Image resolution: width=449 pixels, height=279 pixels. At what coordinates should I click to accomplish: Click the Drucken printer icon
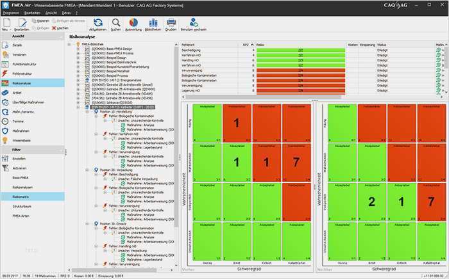click(171, 22)
